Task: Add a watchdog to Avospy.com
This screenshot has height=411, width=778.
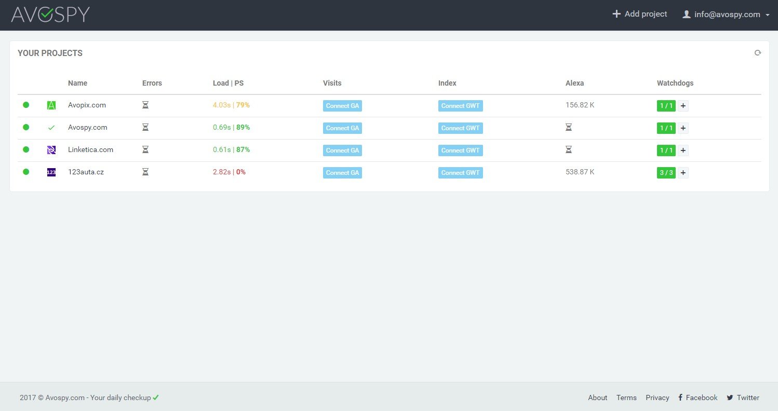Action: click(x=683, y=128)
